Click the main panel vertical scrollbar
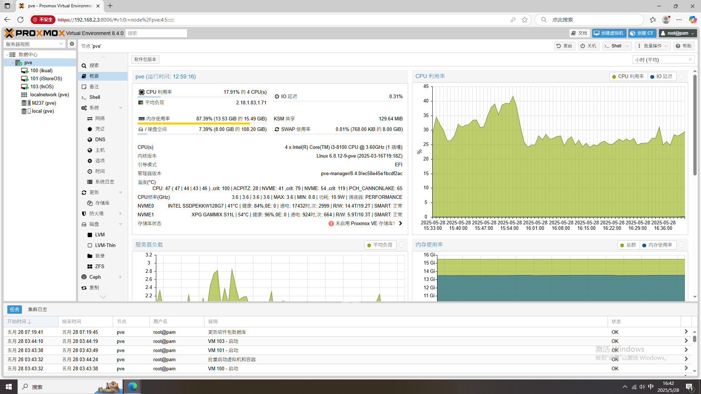The image size is (701, 394). [x=695, y=124]
